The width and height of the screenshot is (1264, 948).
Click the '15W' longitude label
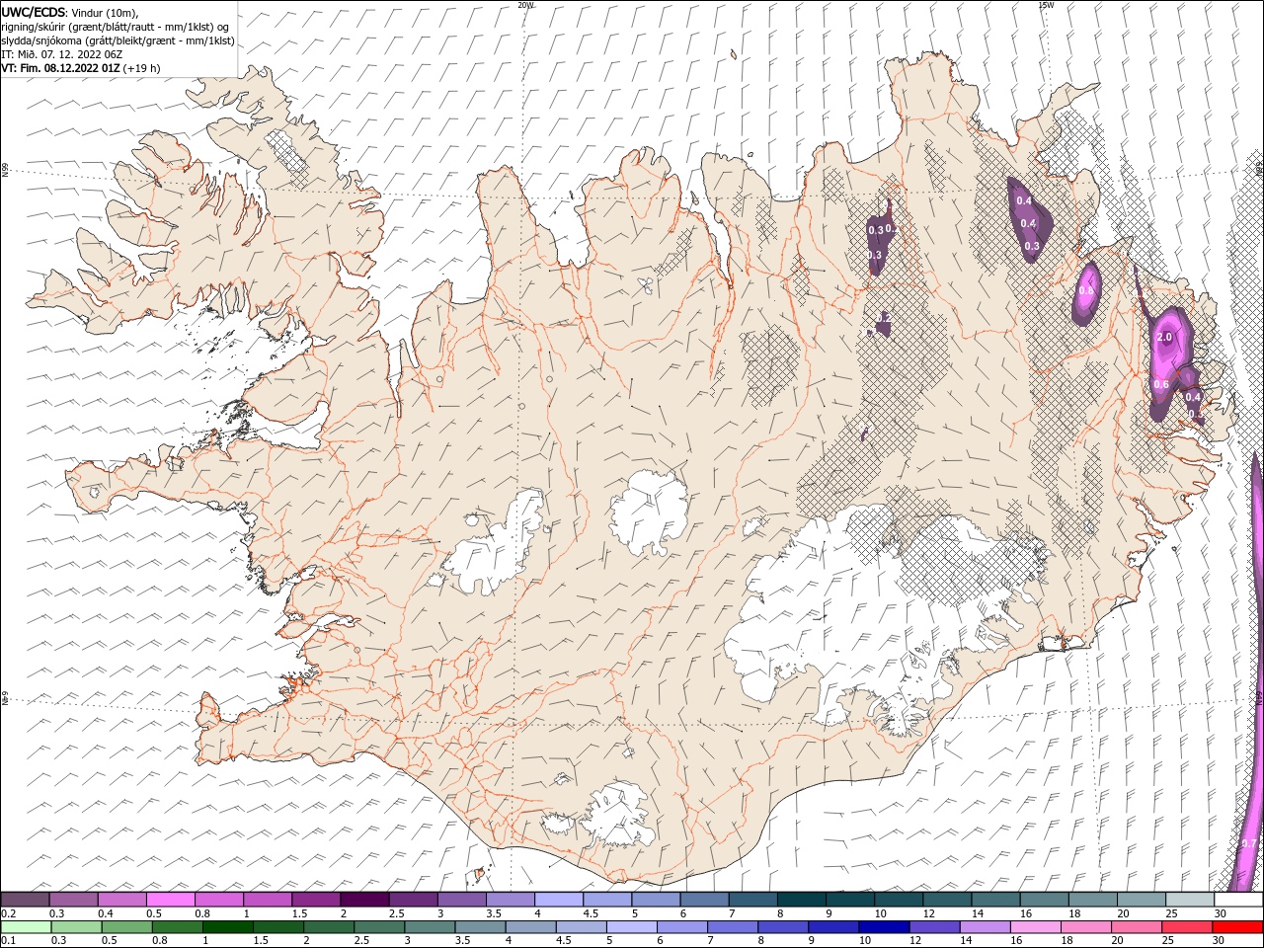click(1046, 5)
